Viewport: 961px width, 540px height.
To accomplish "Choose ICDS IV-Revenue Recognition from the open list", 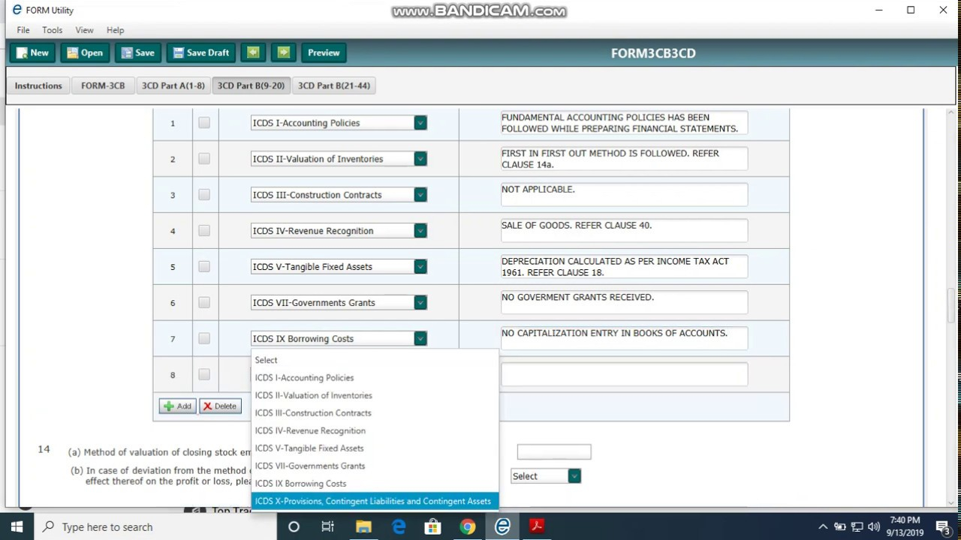I will point(375,430).
